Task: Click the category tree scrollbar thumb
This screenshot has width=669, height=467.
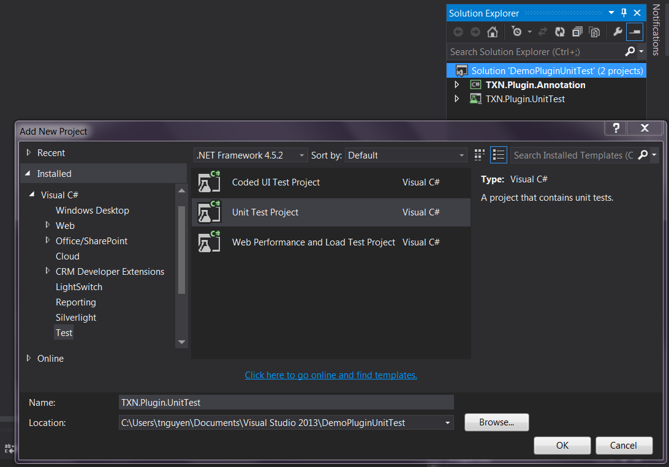Action: pyautogui.click(x=182, y=250)
